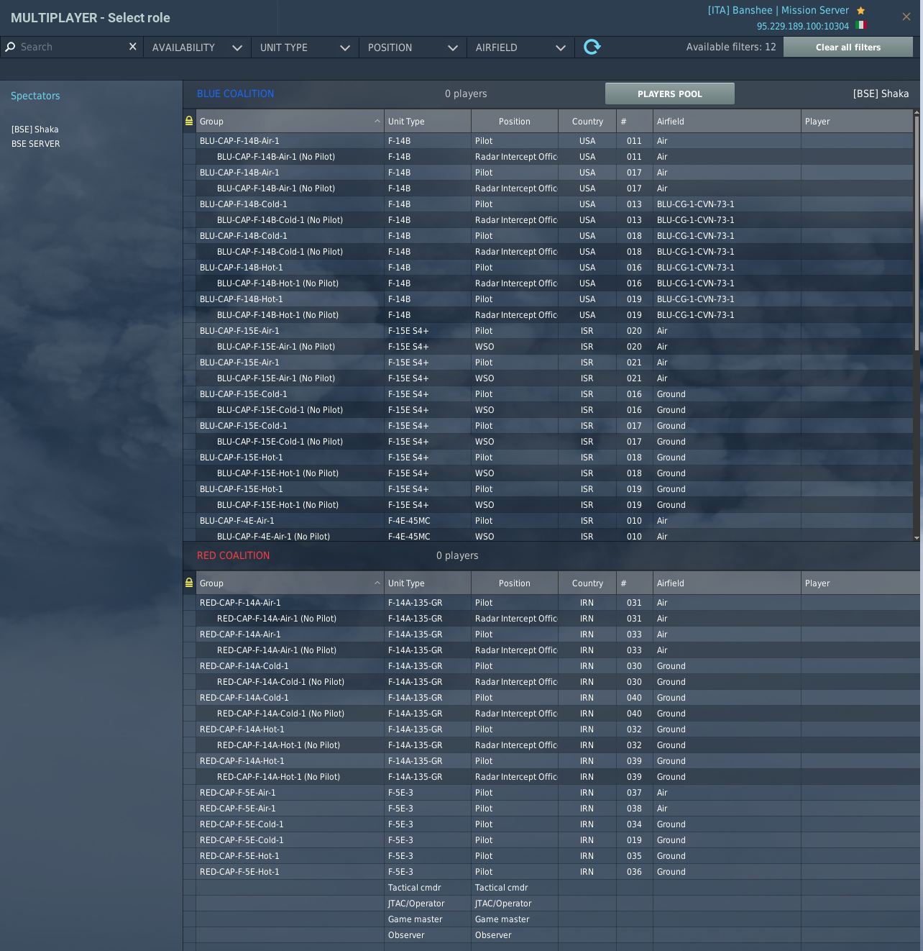The image size is (923, 951).
Task: Click Red Coalition Airfield column header
Action: 727,583
